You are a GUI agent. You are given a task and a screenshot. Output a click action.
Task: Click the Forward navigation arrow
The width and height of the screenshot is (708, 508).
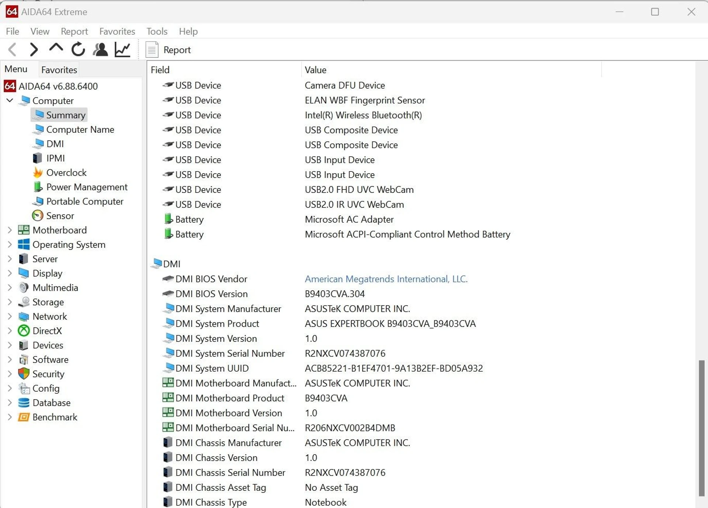(34, 49)
